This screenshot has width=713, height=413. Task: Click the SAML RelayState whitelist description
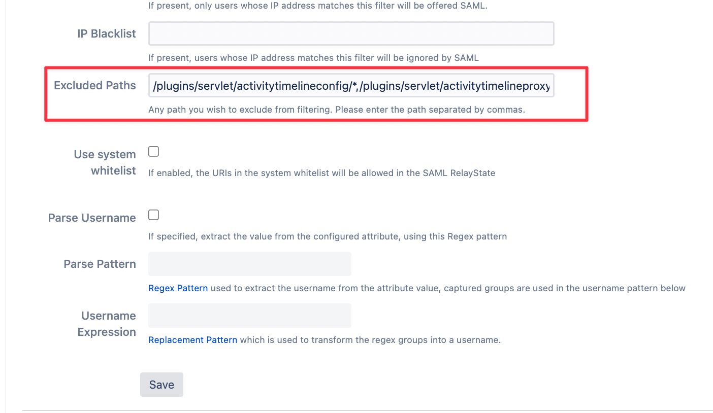tap(321, 173)
